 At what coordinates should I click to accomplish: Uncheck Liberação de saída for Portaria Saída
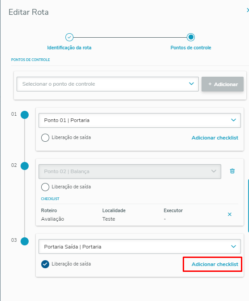[45, 264]
